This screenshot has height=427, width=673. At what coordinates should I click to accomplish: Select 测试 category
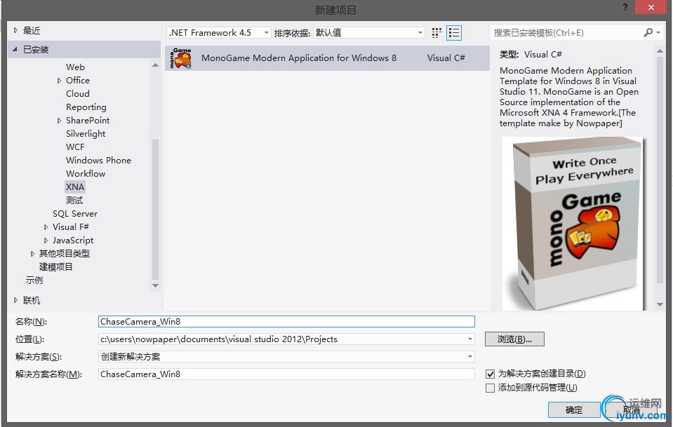click(x=74, y=201)
